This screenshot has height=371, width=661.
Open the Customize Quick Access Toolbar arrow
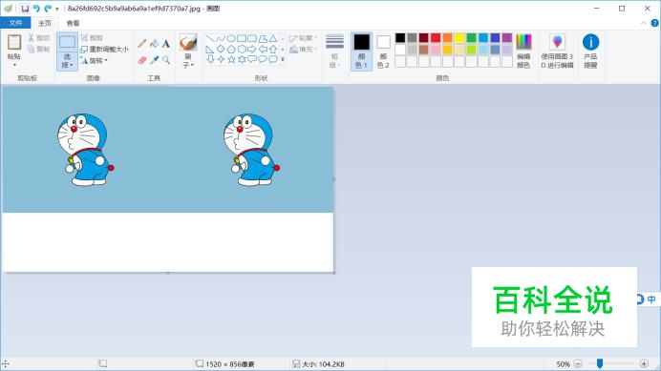point(57,9)
